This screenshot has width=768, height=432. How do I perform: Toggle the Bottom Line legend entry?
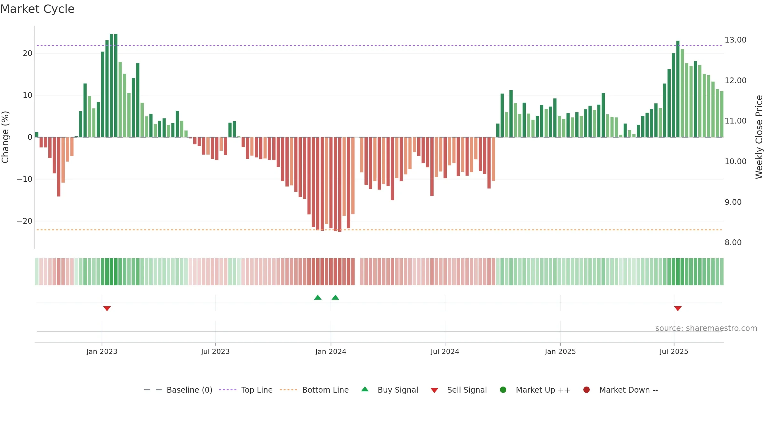(314, 390)
